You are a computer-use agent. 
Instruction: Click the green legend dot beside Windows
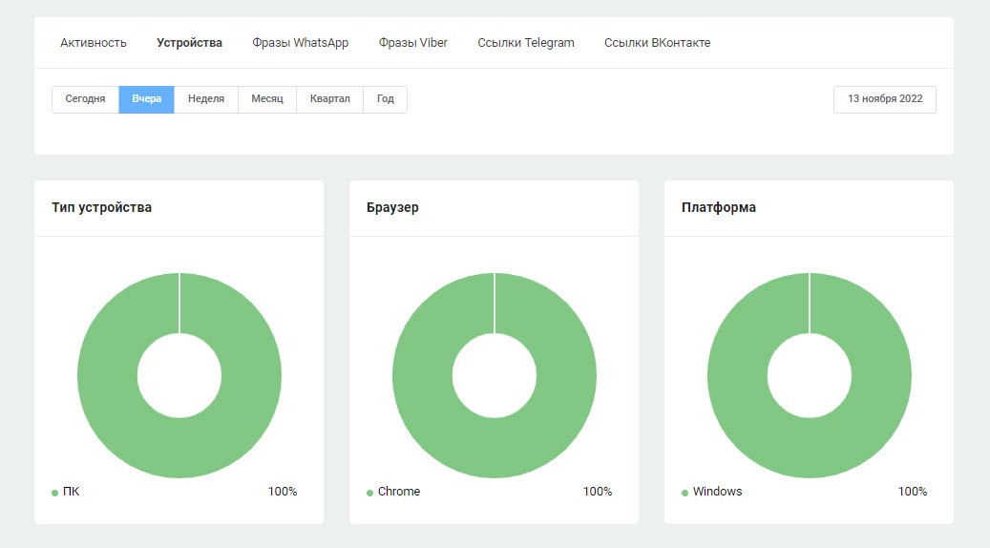click(685, 493)
